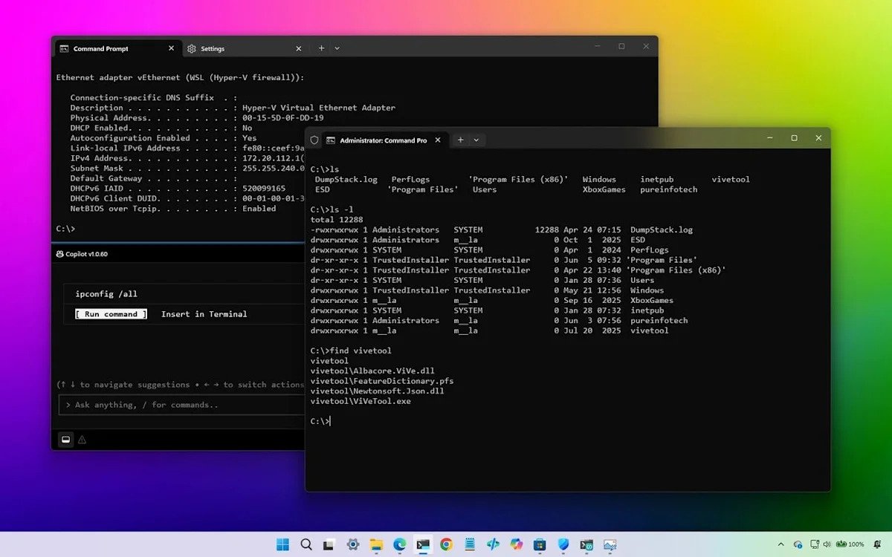Open the Copilot app from the taskbar
Viewport: 892px width, 557px height.
coord(516,544)
